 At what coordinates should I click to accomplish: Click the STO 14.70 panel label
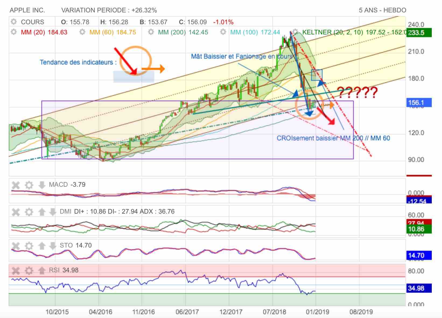(x=76, y=245)
